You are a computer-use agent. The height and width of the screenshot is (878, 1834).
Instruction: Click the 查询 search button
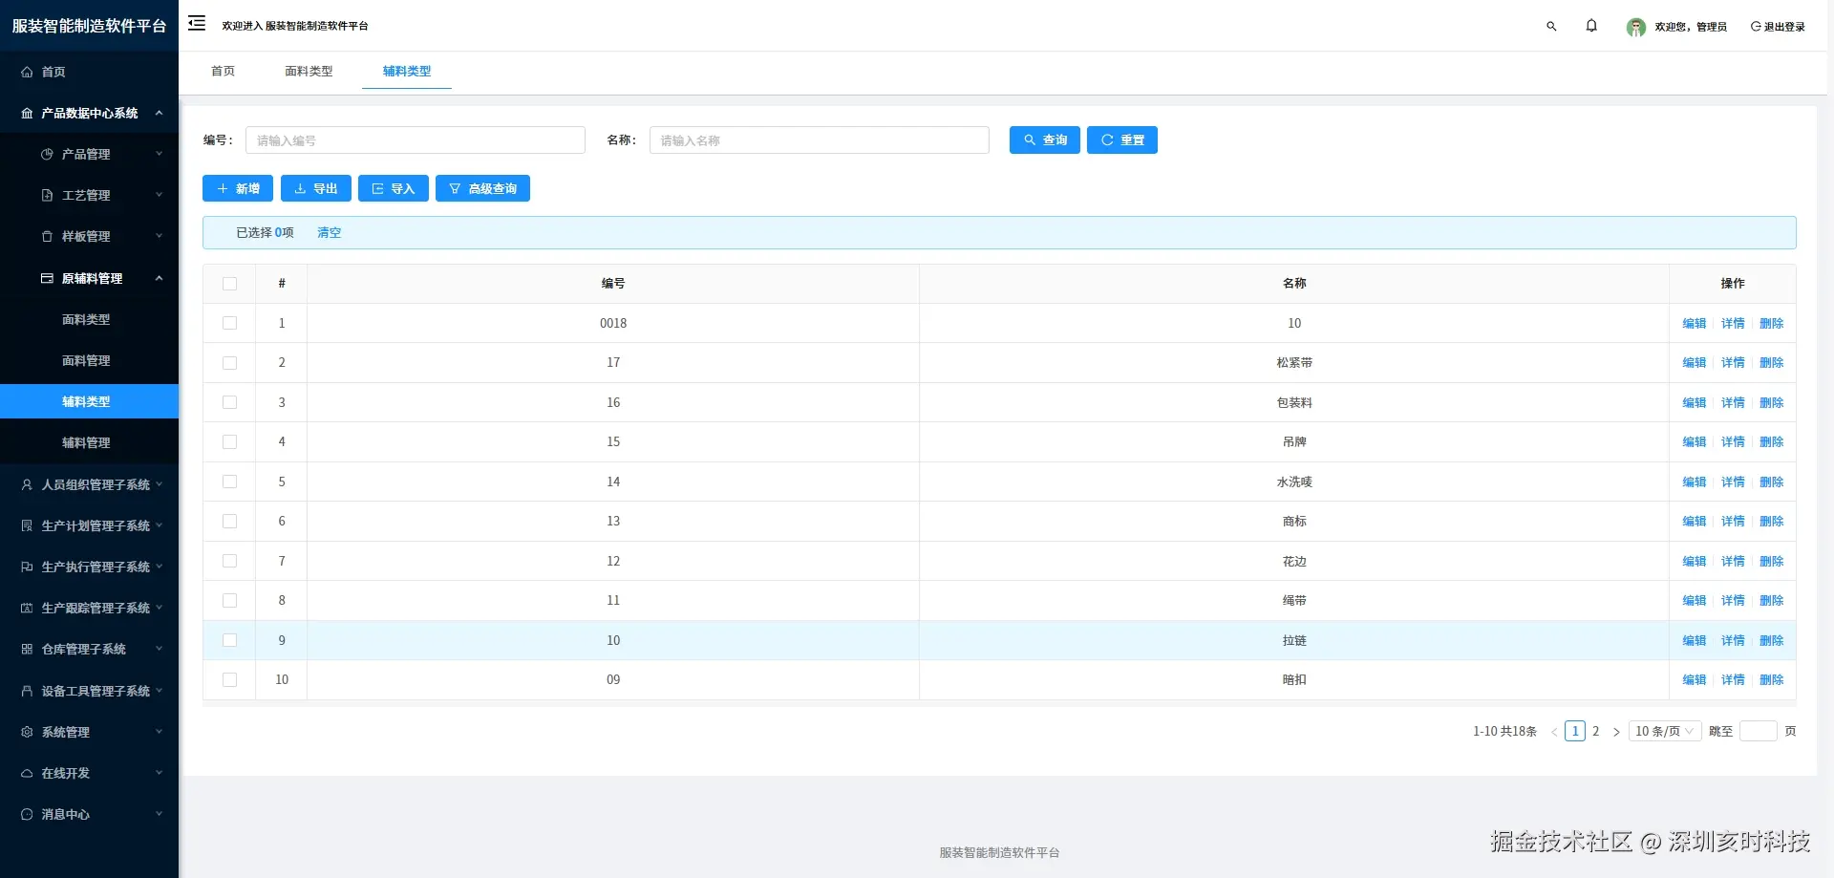tap(1045, 139)
